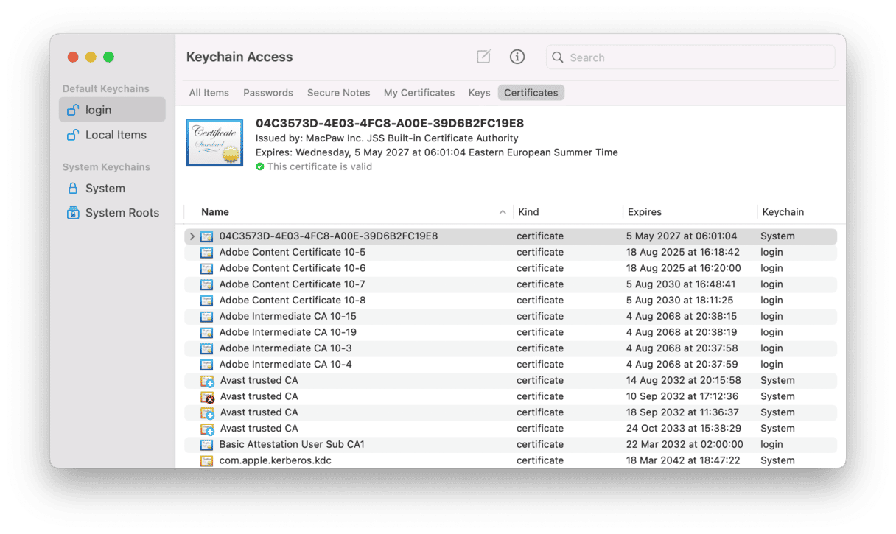896x534 pixels.
Task: Click the System keychain lock icon
Action: tap(73, 188)
